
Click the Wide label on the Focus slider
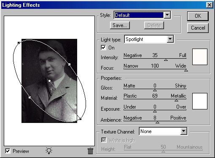click(180, 66)
